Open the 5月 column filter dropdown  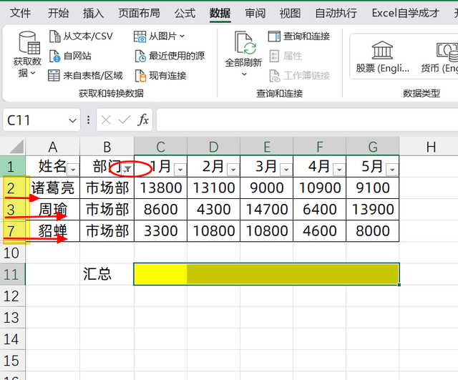[392, 170]
